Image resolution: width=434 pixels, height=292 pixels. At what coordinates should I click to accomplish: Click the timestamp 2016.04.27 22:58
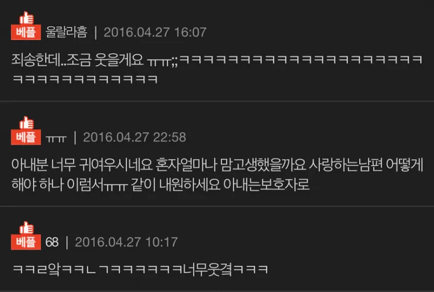(x=135, y=137)
